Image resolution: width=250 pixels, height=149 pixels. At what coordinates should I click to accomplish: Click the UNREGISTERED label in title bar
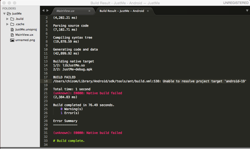click(x=236, y=3)
